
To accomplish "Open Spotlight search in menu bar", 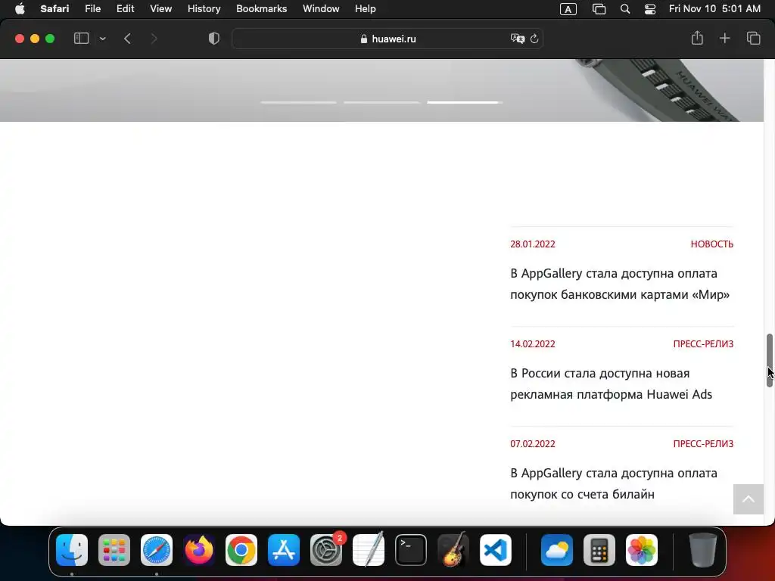I will tap(624, 9).
